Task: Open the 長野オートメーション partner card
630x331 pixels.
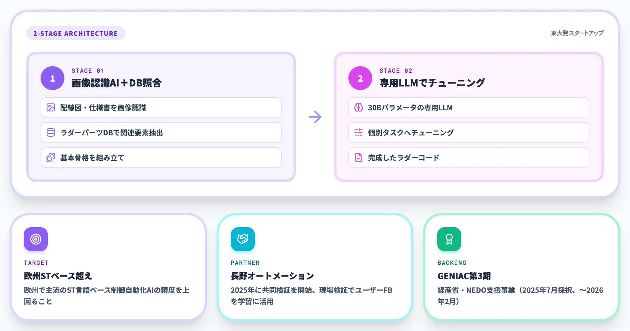Action: (315, 267)
